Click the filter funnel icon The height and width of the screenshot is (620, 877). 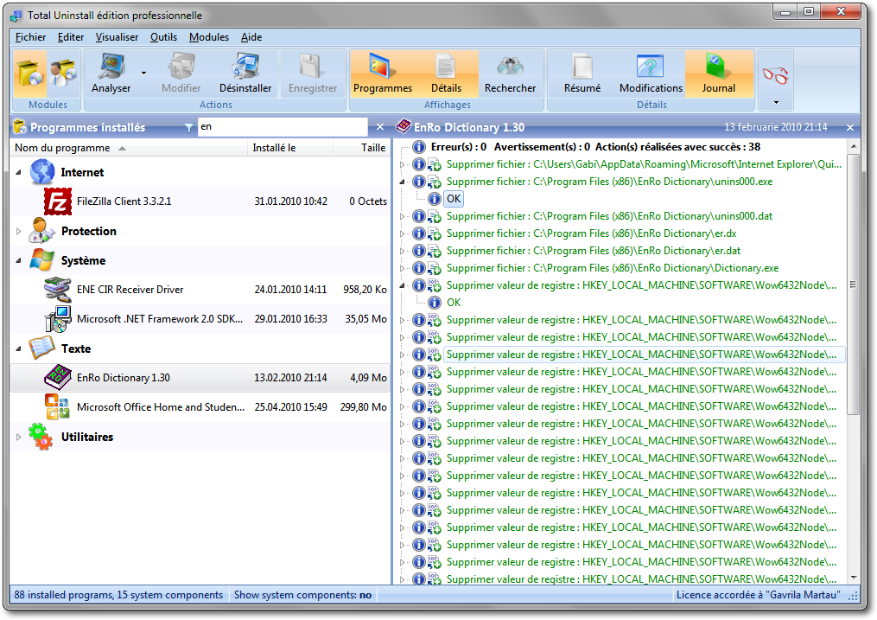click(189, 128)
